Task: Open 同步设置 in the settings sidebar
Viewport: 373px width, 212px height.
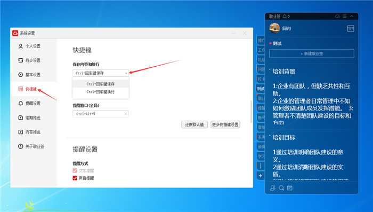Action: point(34,60)
